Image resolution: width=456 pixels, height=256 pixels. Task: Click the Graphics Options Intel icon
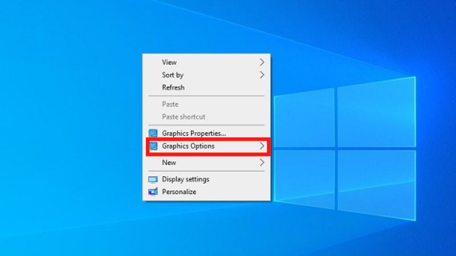pyautogui.click(x=153, y=146)
